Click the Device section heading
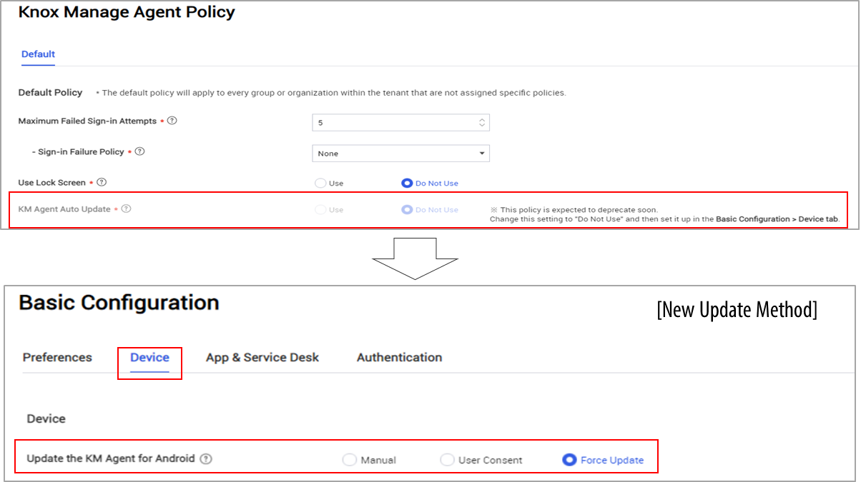Viewport: 866px width, 482px height. (x=46, y=418)
